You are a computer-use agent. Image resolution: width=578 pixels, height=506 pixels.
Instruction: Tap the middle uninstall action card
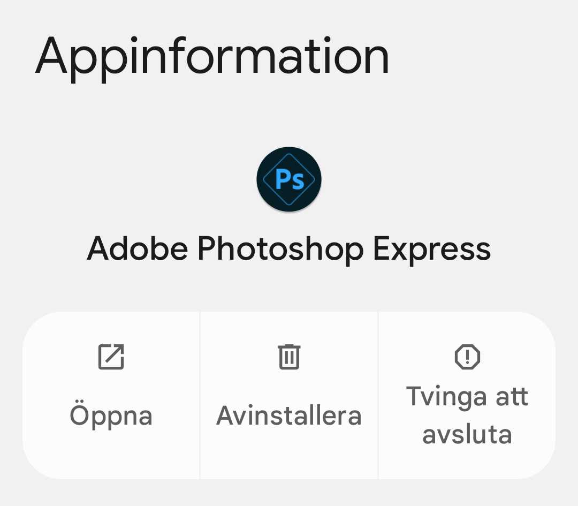(x=289, y=394)
